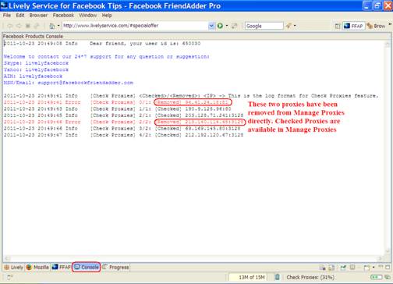Click the 'Dear friend, your user id' log line
Screen dimensions: 393x284
102,44
